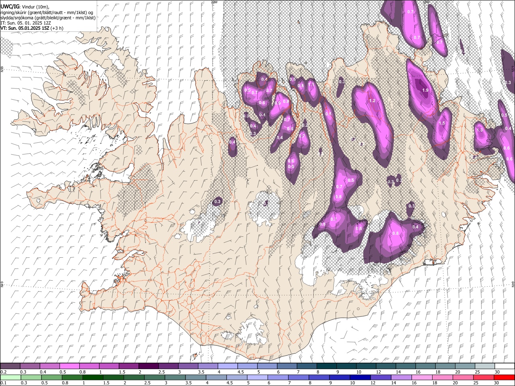The width and height of the screenshot is (515, 386).
Task: Click the bright red swatch after 30 in the bottom legend row
Action: (x=504, y=378)
